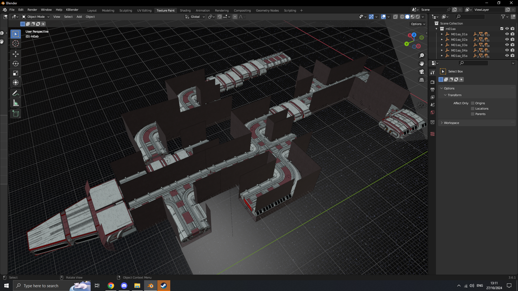Uncheck m01aa collection exclude checkbox
The width and height of the screenshot is (518, 291).
tap(502, 29)
